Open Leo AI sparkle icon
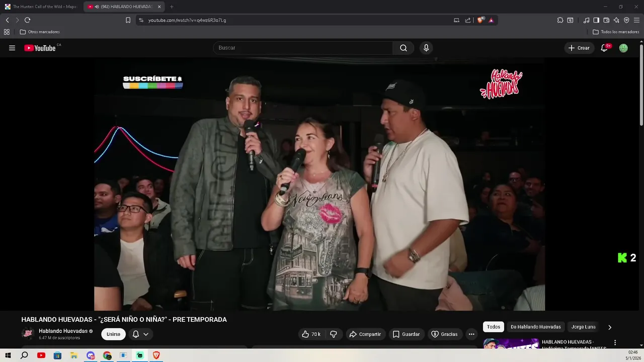Screen dimensions: 644x362 (x=616, y=20)
